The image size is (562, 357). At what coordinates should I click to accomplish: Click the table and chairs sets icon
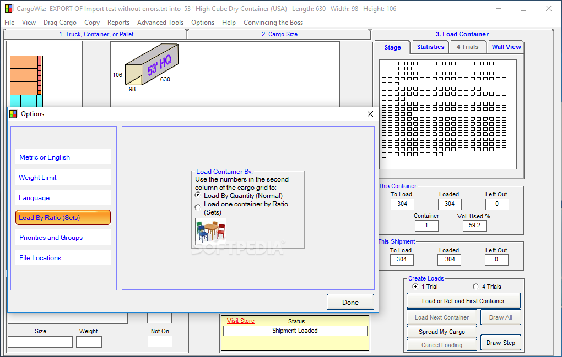pyautogui.click(x=210, y=232)
